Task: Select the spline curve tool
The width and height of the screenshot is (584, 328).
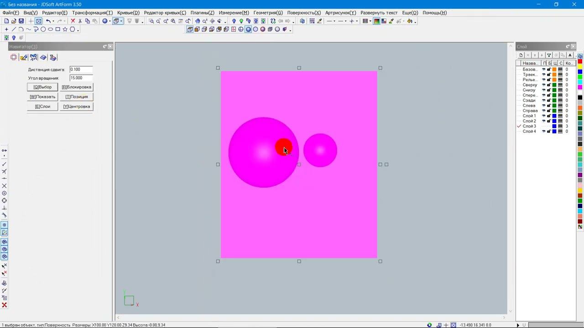Action: (x=28, y=29)
